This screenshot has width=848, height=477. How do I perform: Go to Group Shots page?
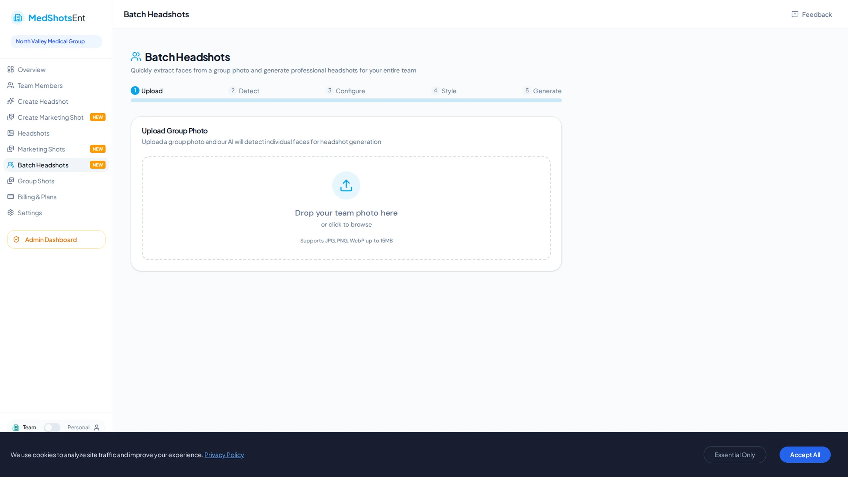point(36,181)
